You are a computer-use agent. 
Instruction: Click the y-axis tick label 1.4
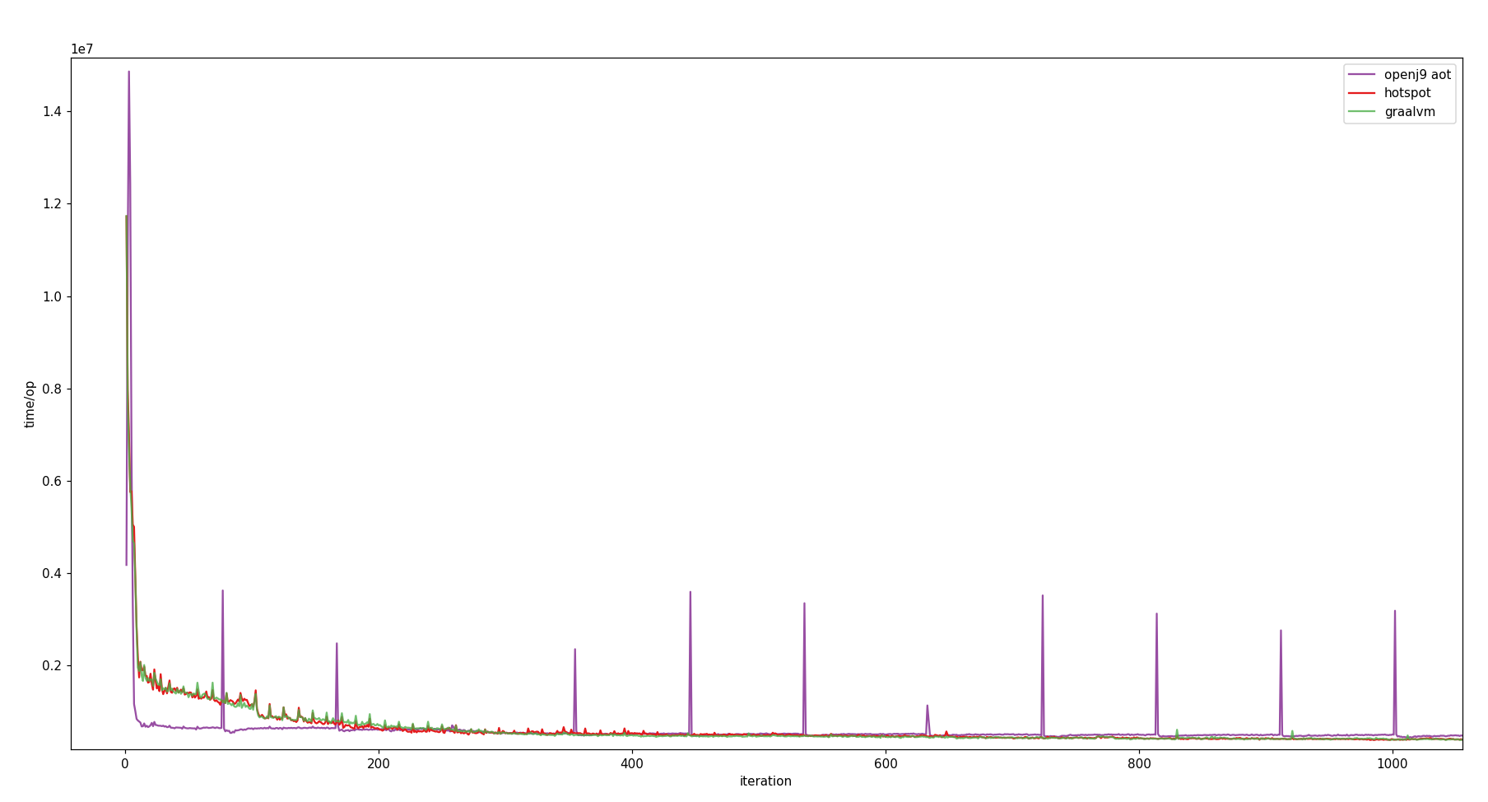(x=52, y=112)
